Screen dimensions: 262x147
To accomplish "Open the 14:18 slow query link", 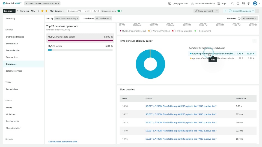I will click(x=181, y=106).
